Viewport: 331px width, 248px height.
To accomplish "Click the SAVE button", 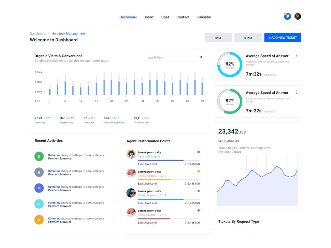I will pyautogui.click(x=218, y=38).
